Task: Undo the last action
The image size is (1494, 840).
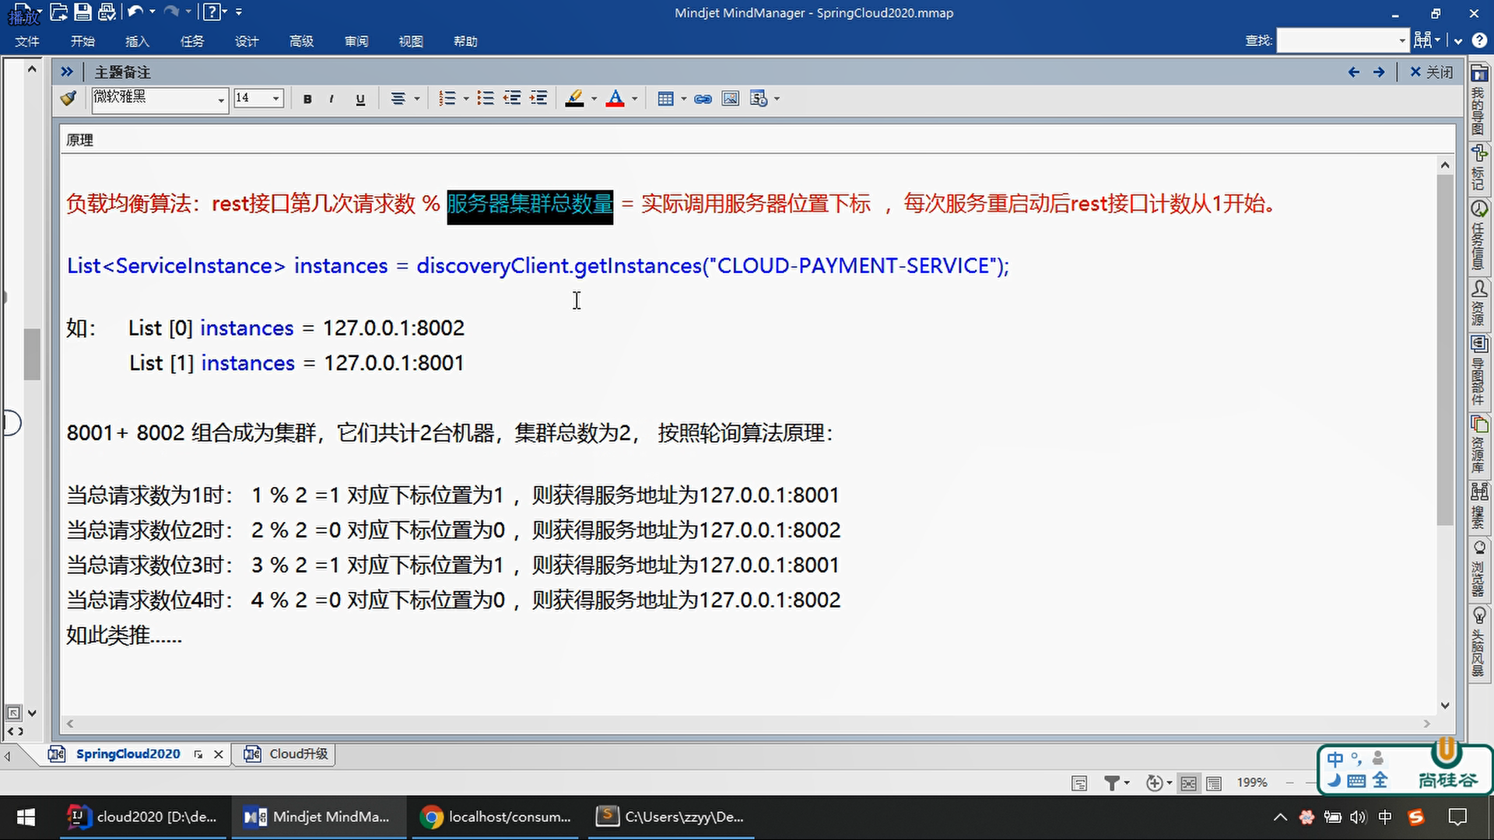Action: (135, 12)
